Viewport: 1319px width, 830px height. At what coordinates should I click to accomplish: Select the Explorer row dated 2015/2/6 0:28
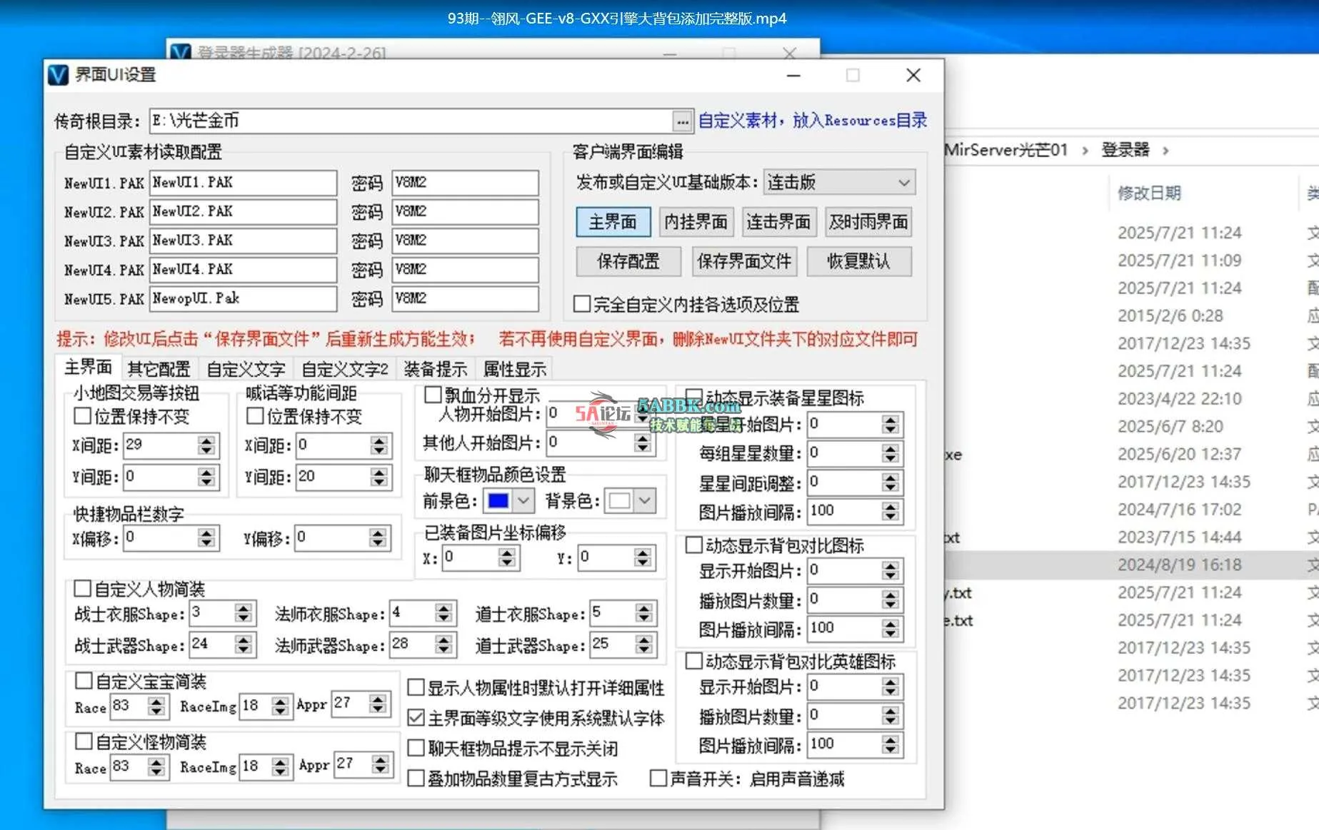pos(1131,315)
